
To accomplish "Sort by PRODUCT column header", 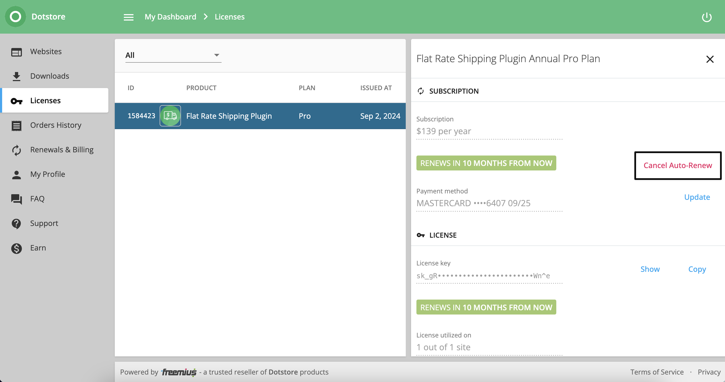I will (201, 88).
